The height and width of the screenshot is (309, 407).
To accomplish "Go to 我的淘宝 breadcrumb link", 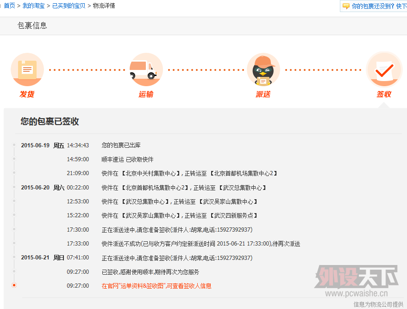I will (x=33, y=6).
